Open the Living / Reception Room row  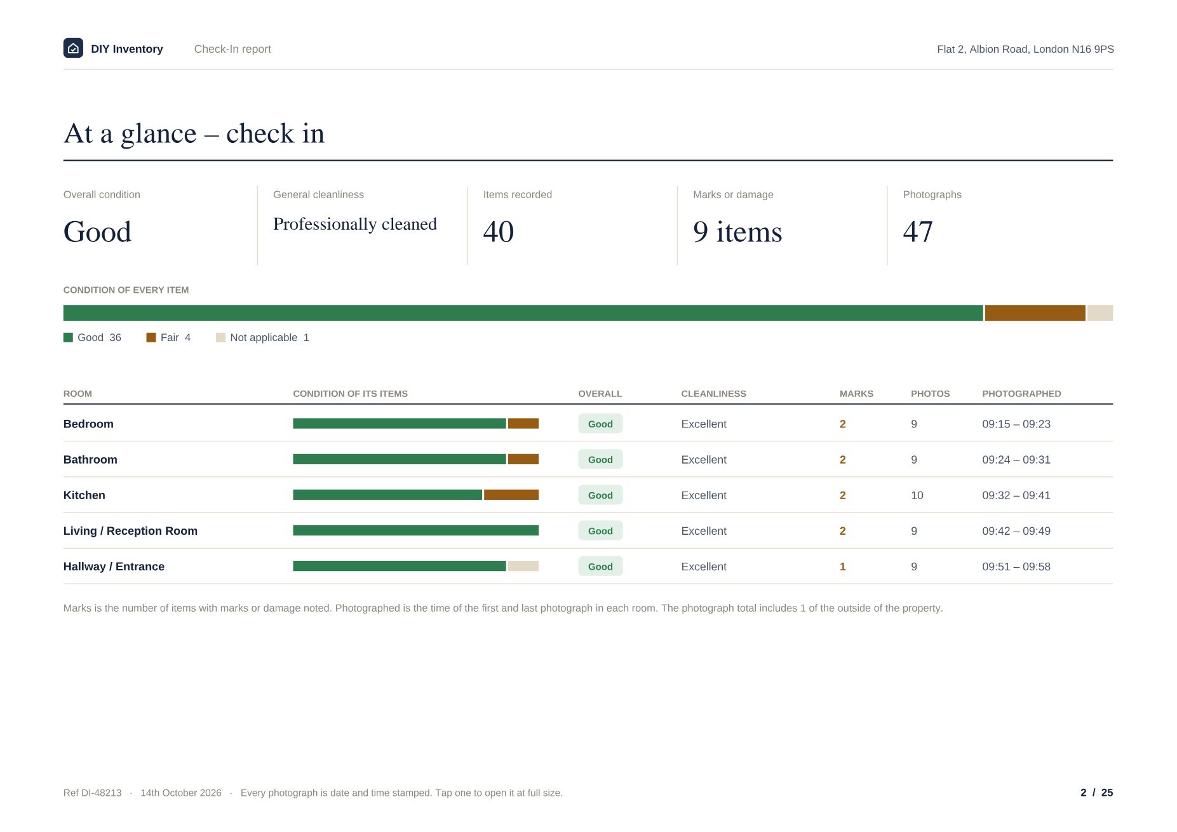[x=588, y=530]
